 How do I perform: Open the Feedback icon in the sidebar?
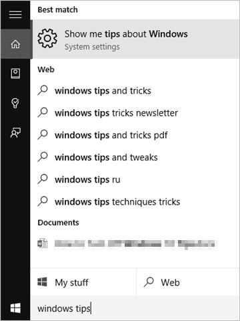(15, 133)
